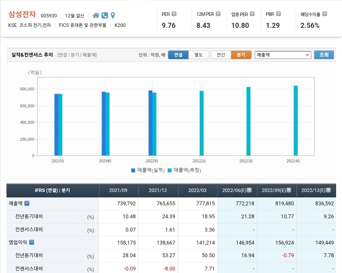Screen dimensions: 342x273
Task: Click the 삼성전자 company name
Action: 22,14
